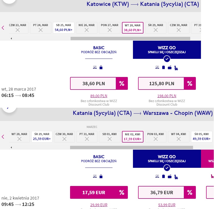Image resolution: width=214 pixels, height=209 pixels.
Task: Click the seat icon under return WIZZ GO
Action: [176, 177]
